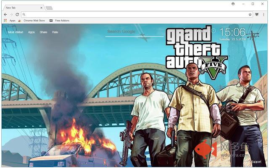Open the Apps menu on the new tab page
Image resolution: width=269 pixels, height=168 pixels.
[32, 32]
